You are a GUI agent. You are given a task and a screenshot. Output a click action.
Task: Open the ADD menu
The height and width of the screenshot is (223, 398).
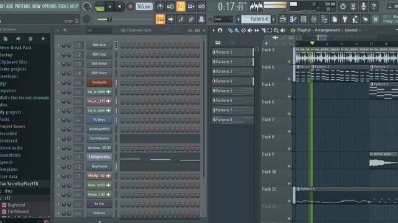coord(10,6)
